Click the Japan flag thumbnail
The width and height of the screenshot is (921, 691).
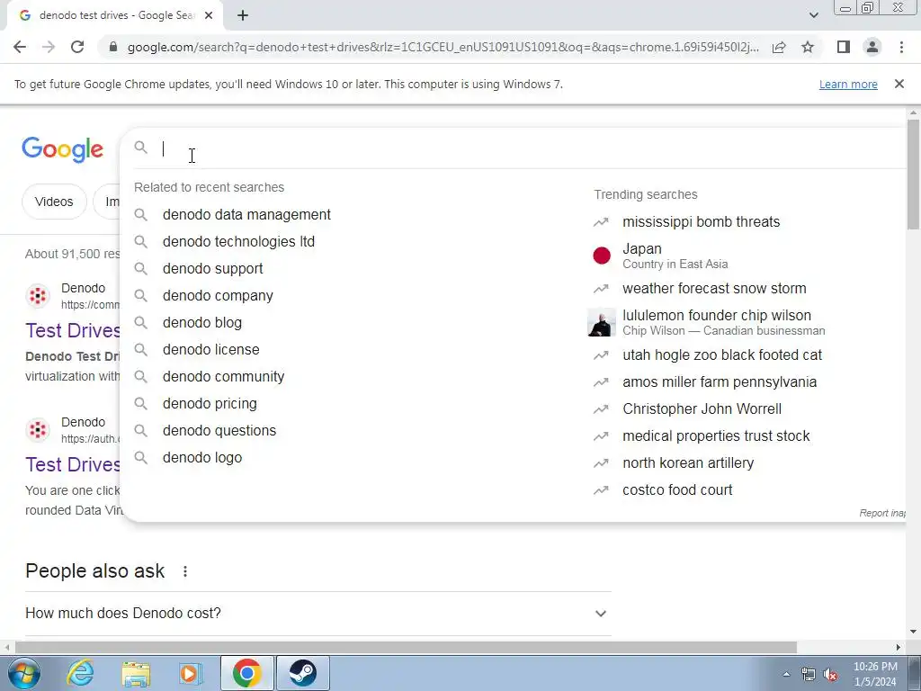click(x=602, y=256)
